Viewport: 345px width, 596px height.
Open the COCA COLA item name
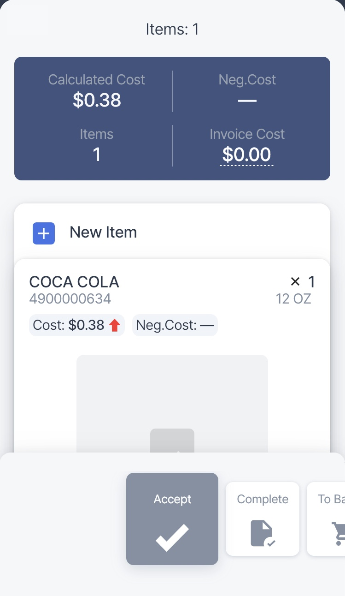(74, 281)
